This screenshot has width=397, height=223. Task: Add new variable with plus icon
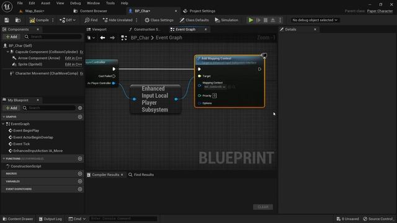pyautogui.click(x=80, y=181)
